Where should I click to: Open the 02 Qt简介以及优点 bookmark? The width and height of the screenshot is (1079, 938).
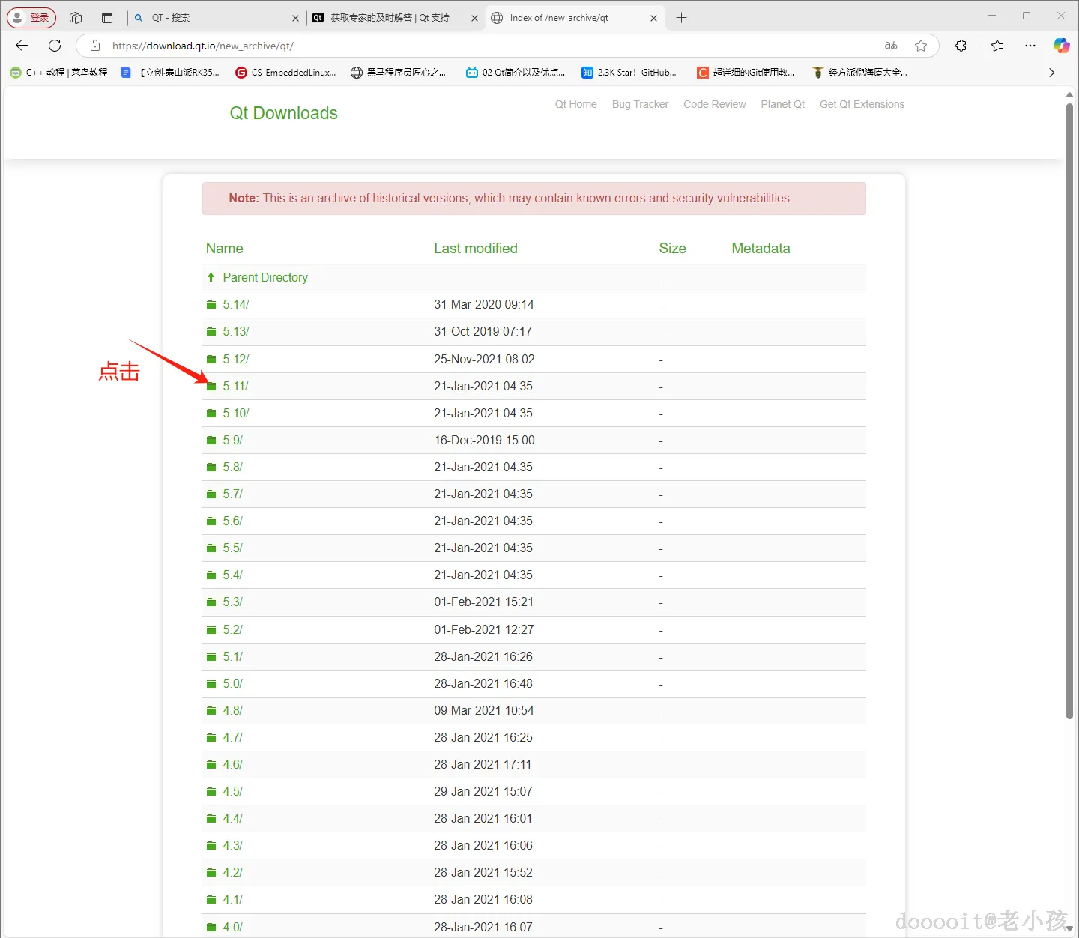tap(516, 73)
